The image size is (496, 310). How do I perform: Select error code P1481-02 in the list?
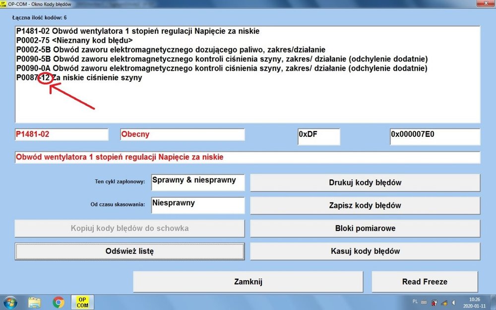137,31
